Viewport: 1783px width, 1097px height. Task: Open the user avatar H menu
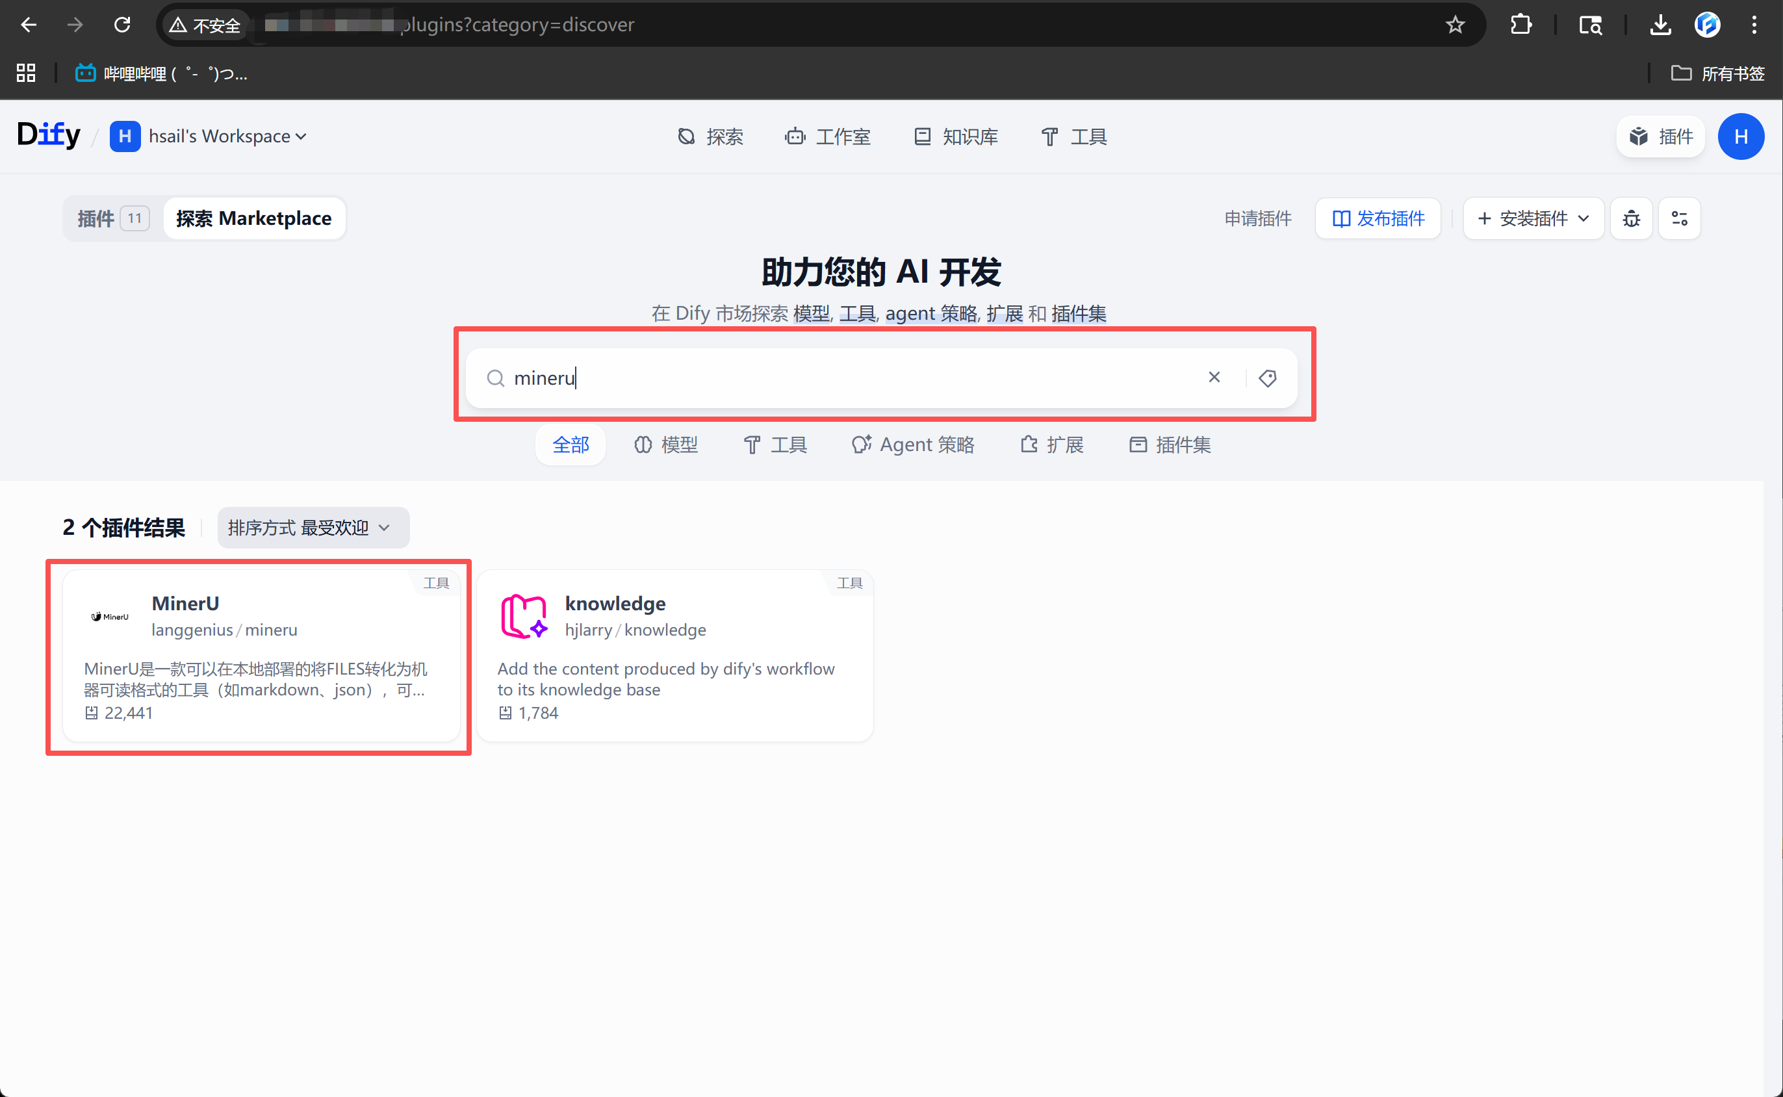coord(1741,136)
